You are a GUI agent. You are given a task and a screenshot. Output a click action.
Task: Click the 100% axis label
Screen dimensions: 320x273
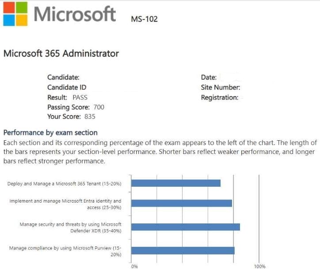[259, 267]
